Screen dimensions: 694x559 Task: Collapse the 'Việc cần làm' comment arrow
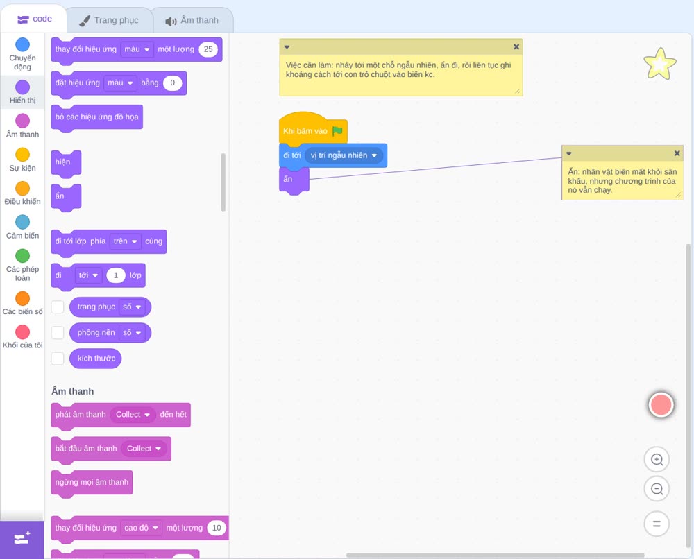point(287,47)
